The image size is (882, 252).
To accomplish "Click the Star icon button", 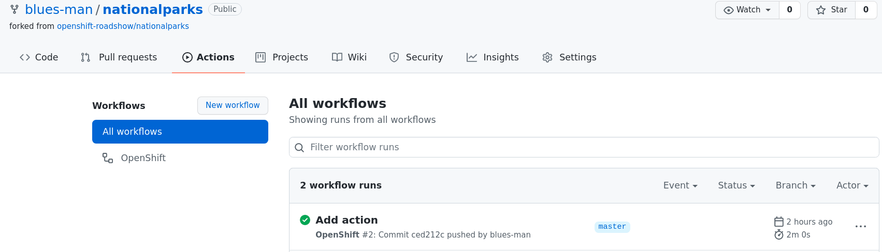I will 831,10.
